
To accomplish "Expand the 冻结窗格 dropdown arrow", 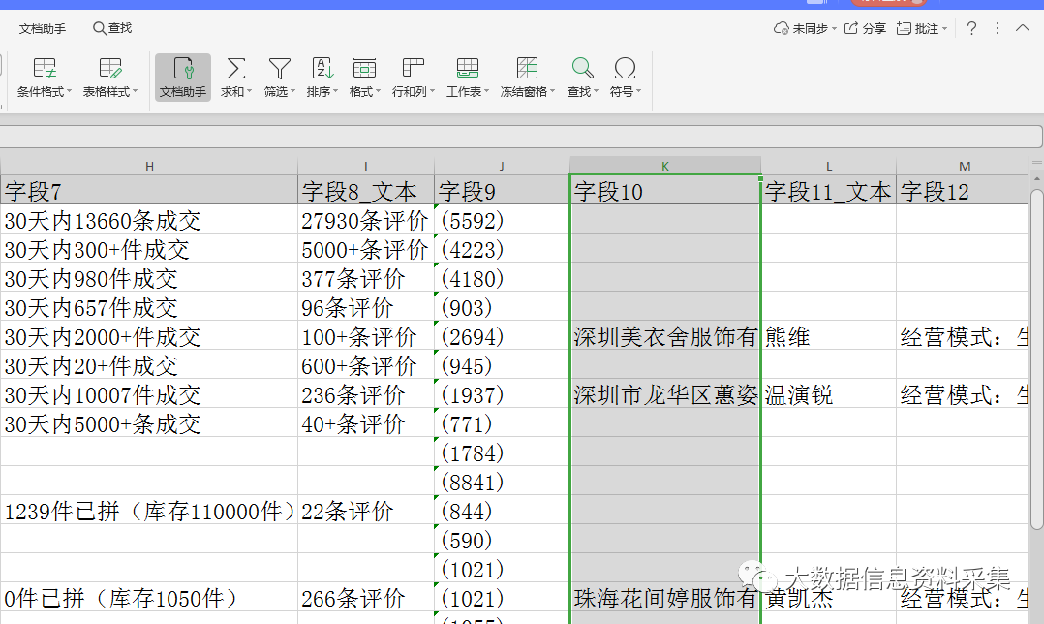I will click(x=553, y=91).
